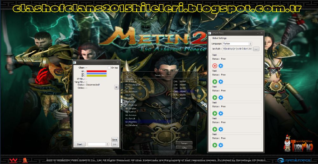
Task: Minimize the M24 Pro window
Action: tap(257, 33)
